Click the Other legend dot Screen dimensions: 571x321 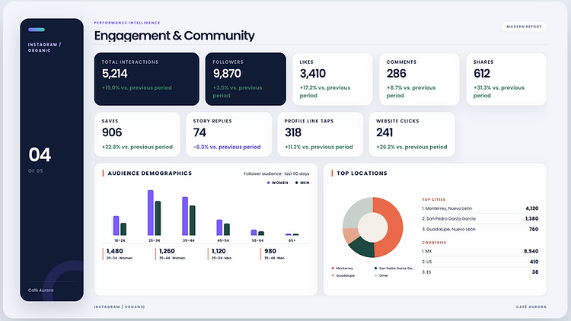tap(376, 275)
